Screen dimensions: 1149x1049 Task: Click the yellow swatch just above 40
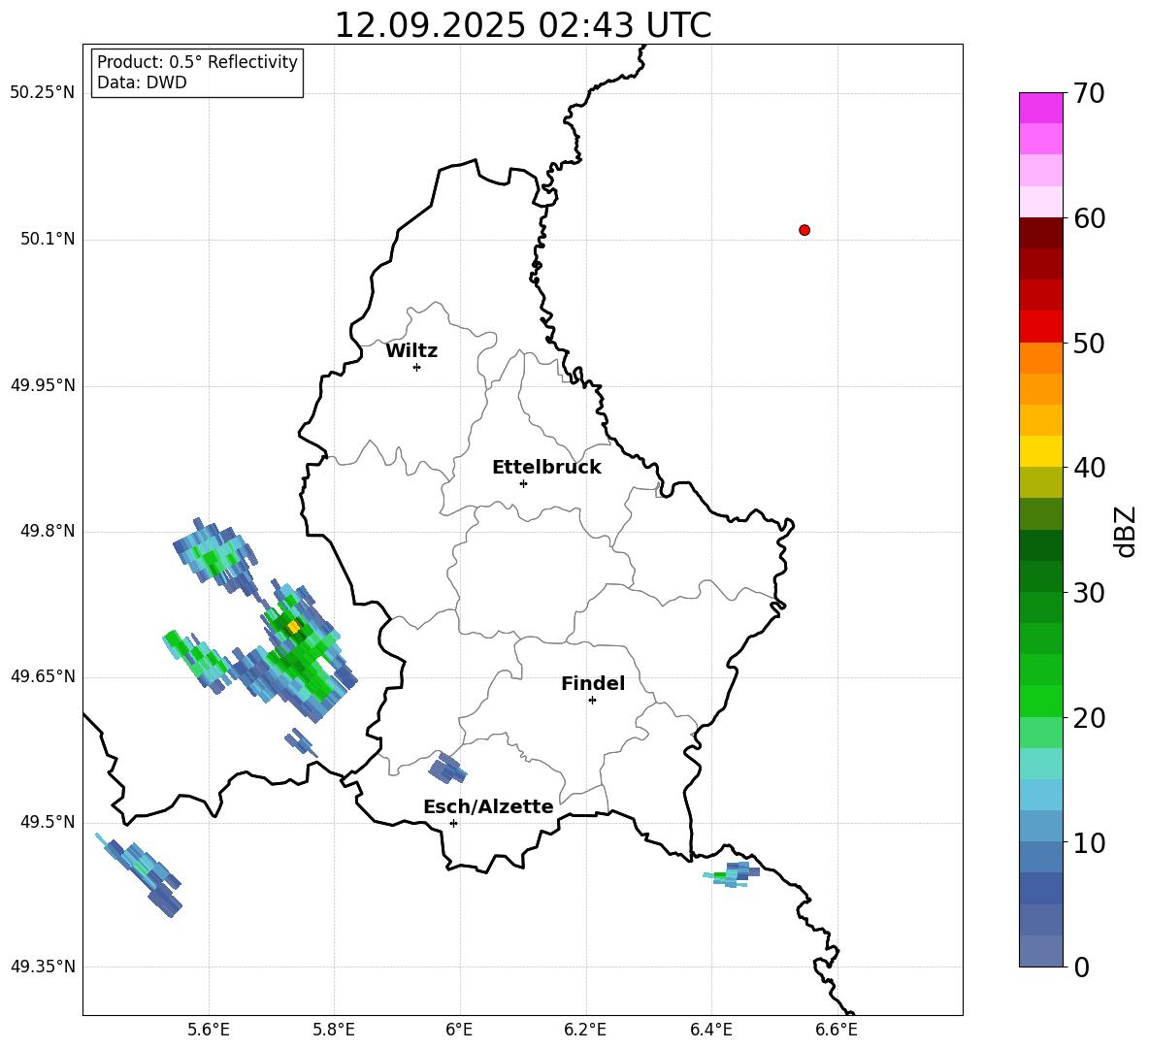(1040, 451)
